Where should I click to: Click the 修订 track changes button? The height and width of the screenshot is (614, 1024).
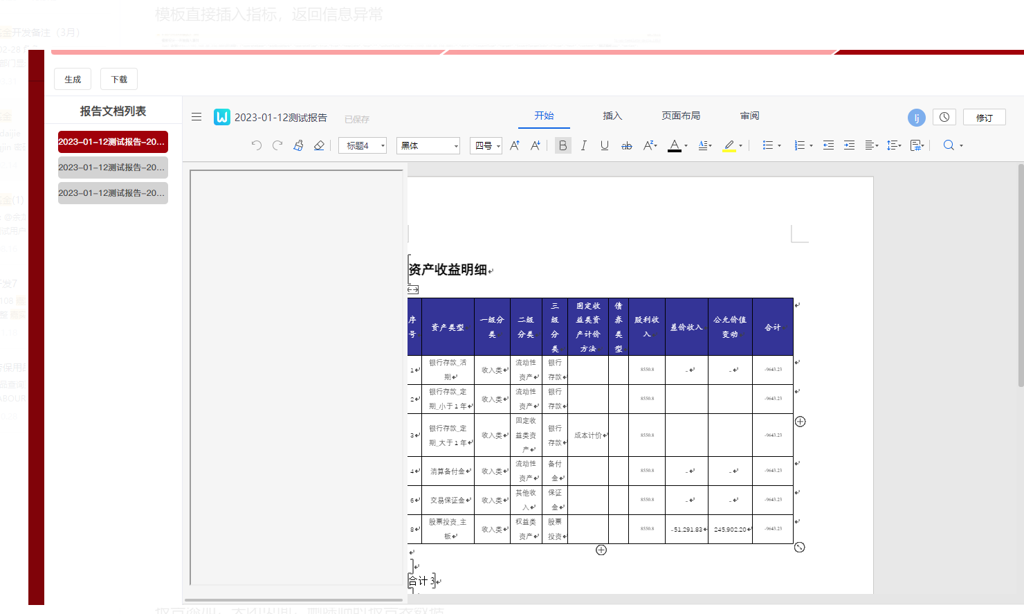point(984,117)
